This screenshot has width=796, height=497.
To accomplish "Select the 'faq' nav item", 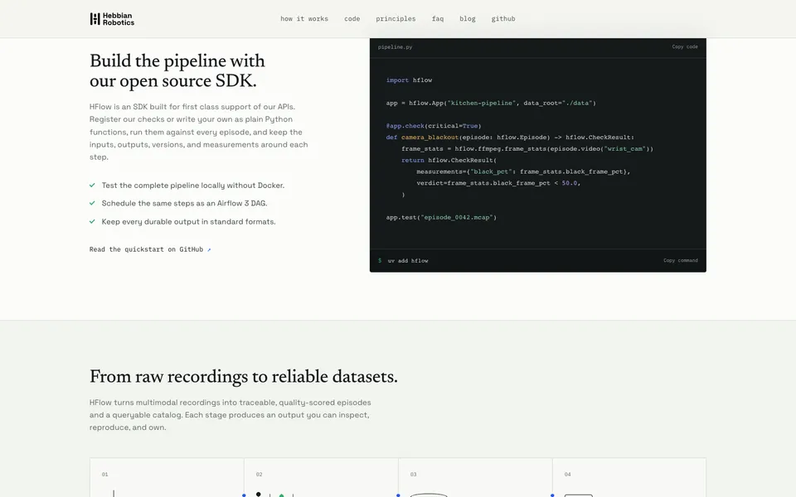I will pos(438,19).
